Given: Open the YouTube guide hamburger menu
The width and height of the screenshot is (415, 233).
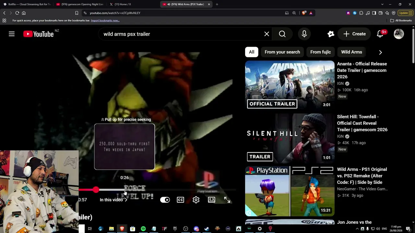Looking at the screenshot, I should 12,34.
